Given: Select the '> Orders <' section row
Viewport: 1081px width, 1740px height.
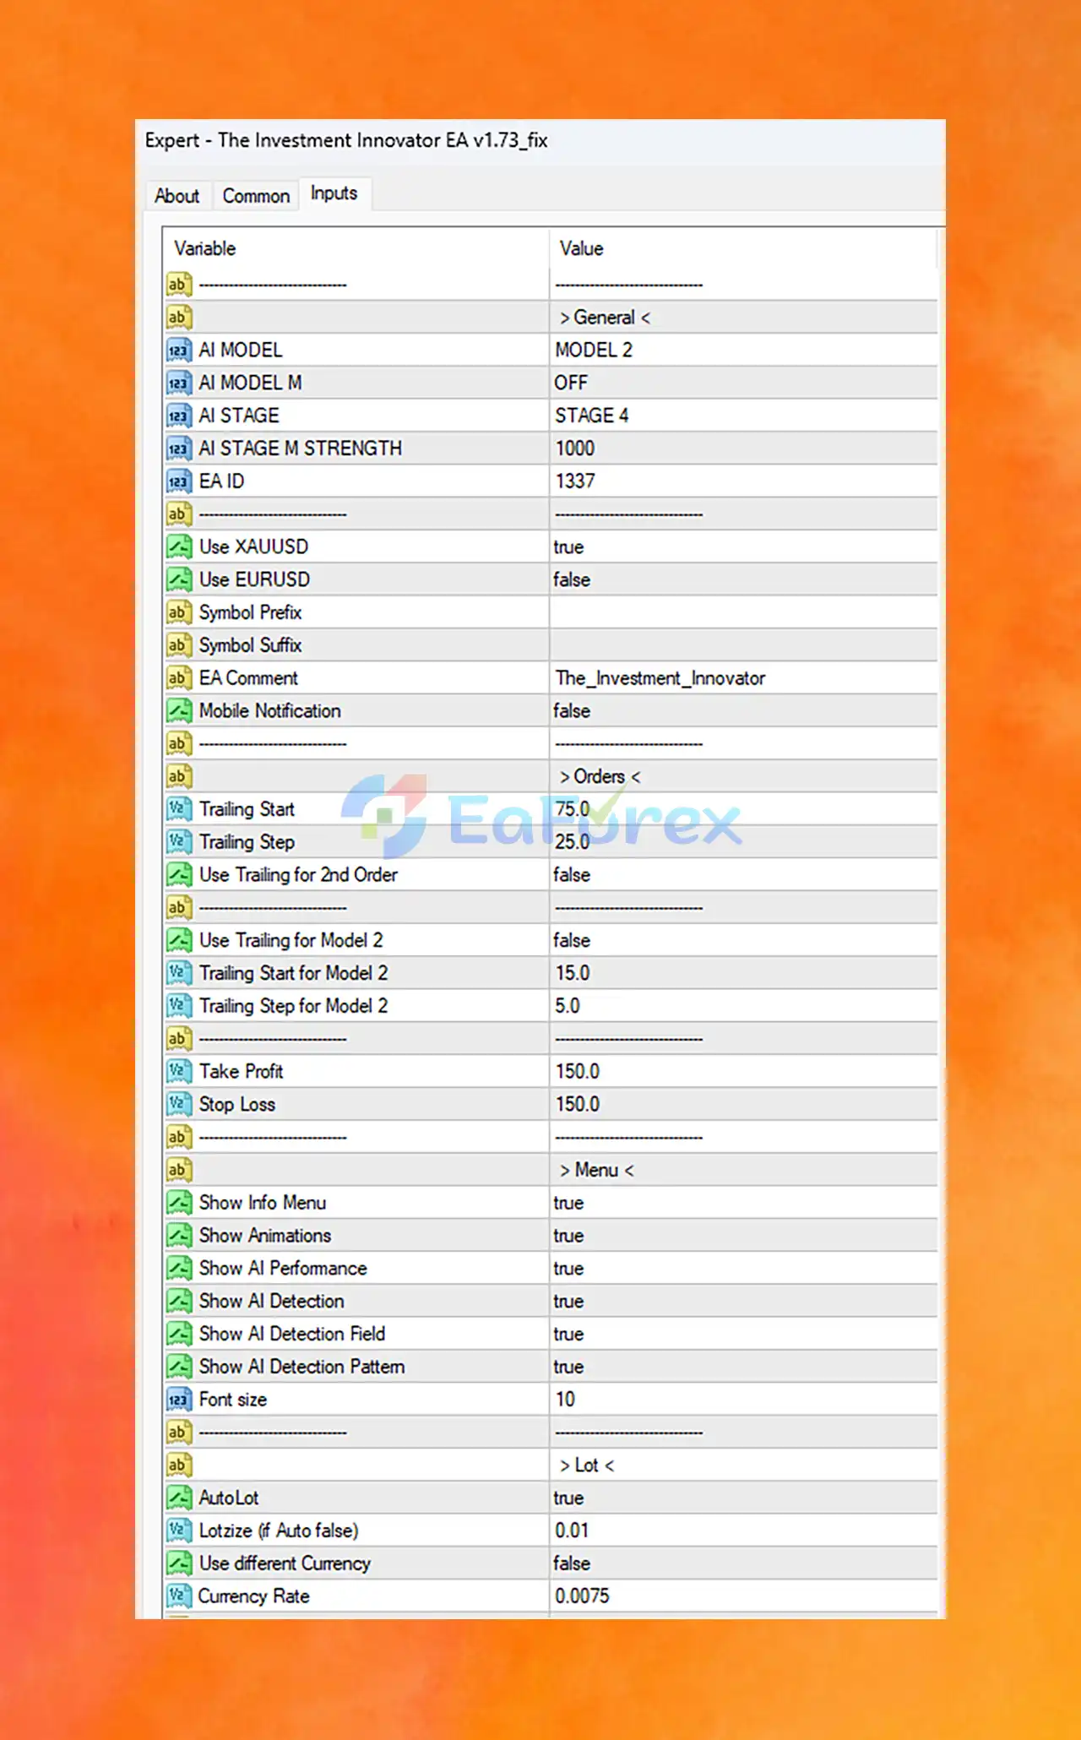Looking at the screenshot, I should [x=551, y=776].
